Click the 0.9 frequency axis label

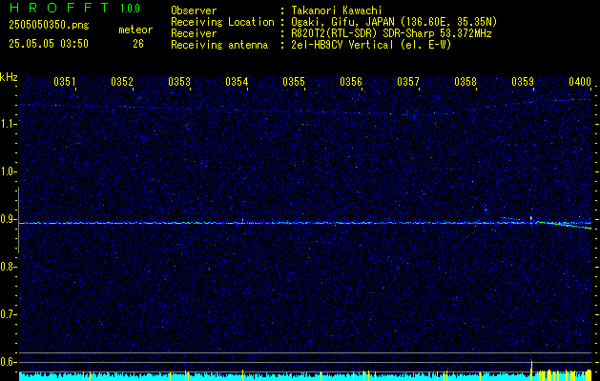click(x=7, y=219)
